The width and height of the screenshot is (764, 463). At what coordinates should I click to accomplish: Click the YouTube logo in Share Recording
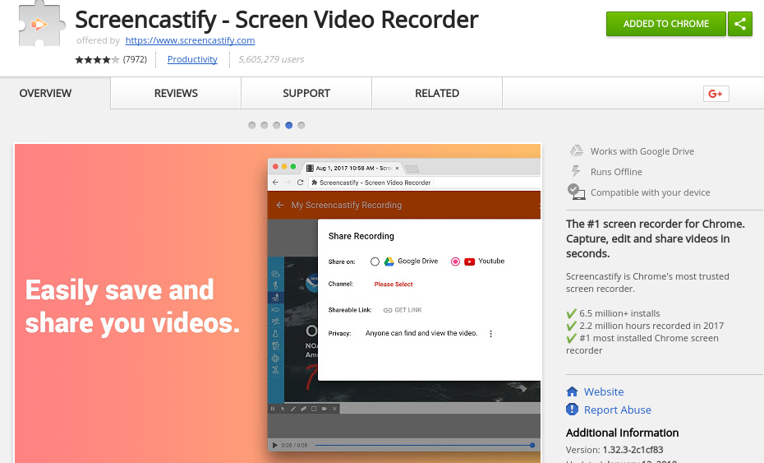(x=469, y=262)
